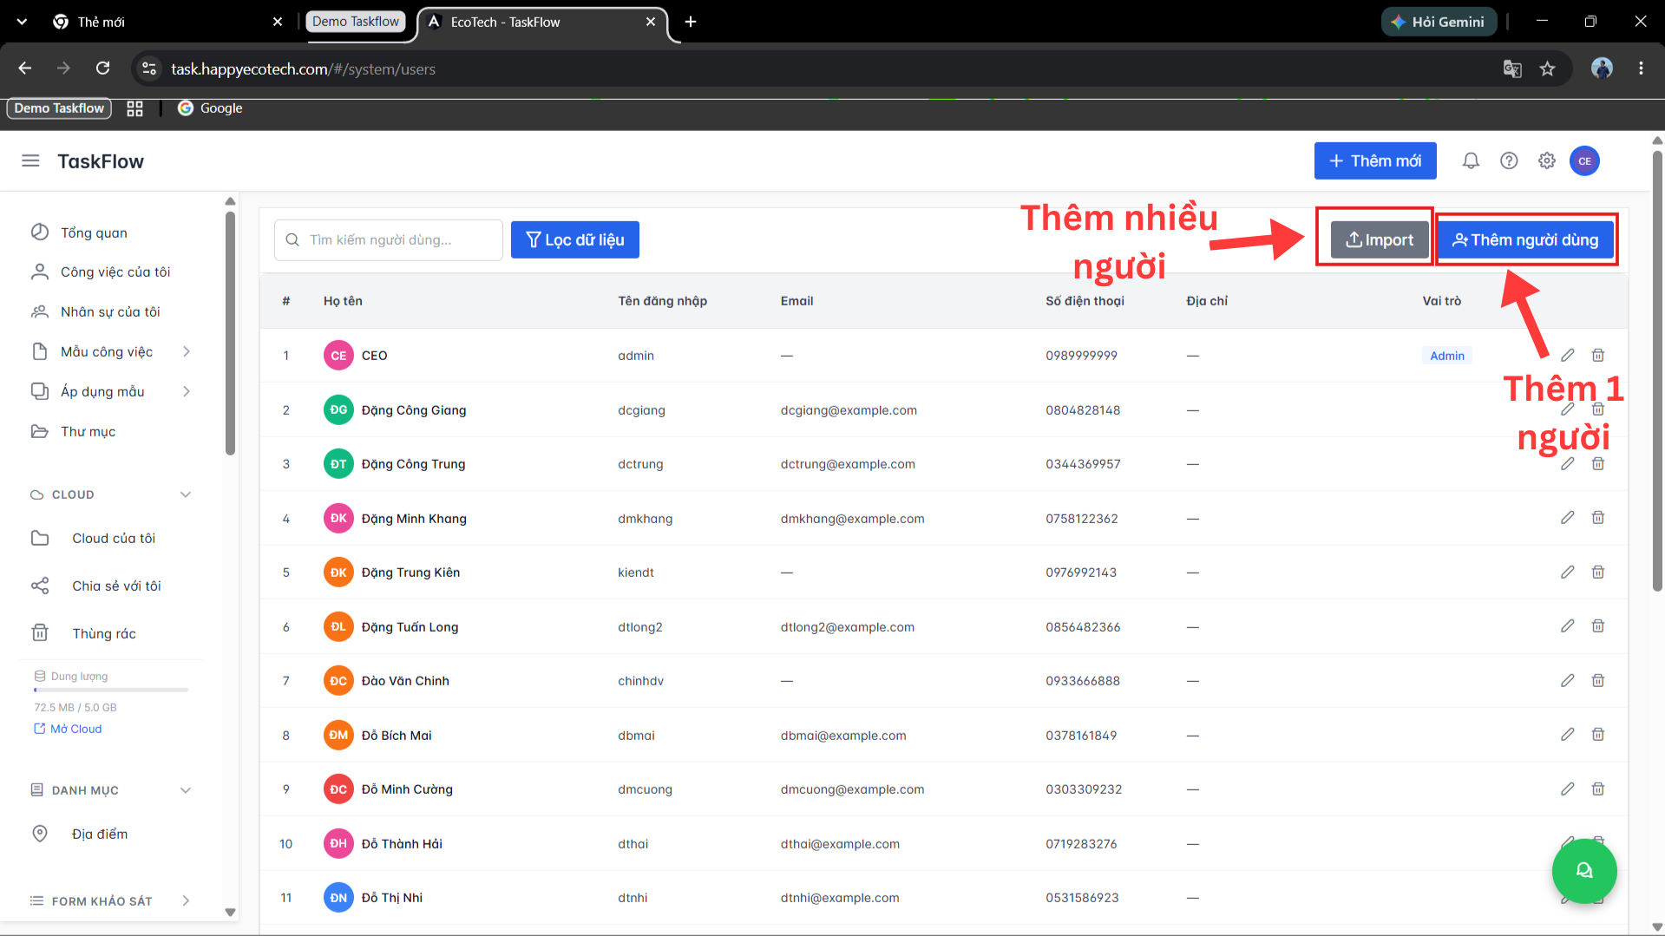Open the hamburger menu beside TaskFlow
Screen dimensions: 1665x936
coord(30,161)
